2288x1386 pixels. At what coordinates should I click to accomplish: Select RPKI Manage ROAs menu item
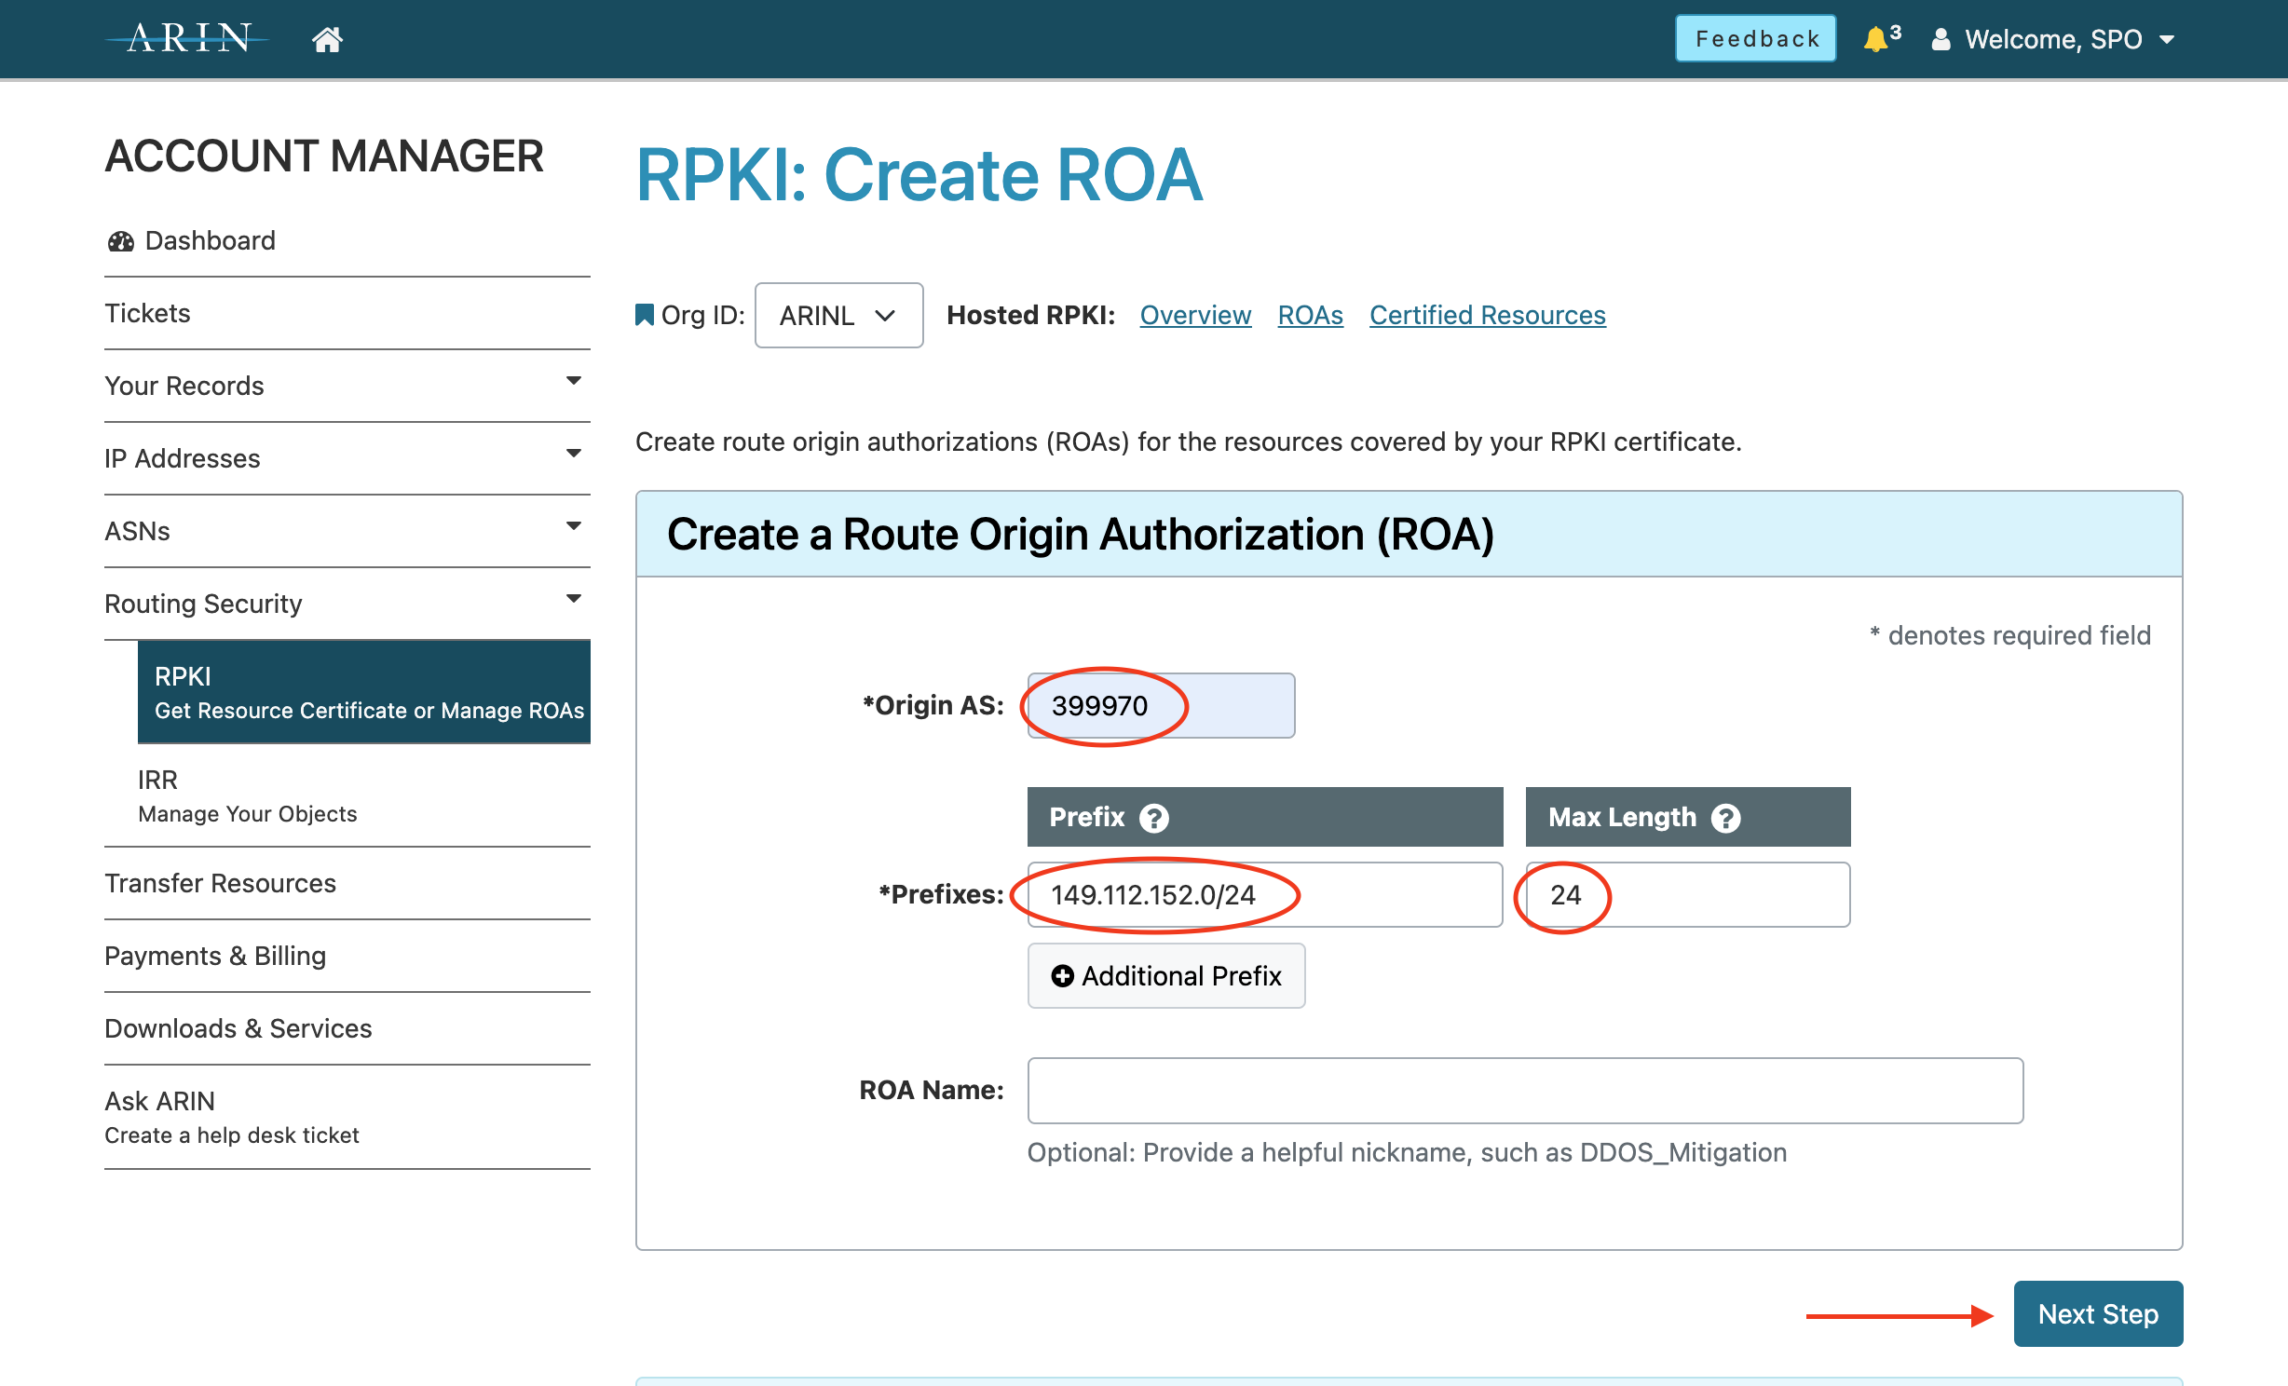pyautogui.click(x=364, y=692)
